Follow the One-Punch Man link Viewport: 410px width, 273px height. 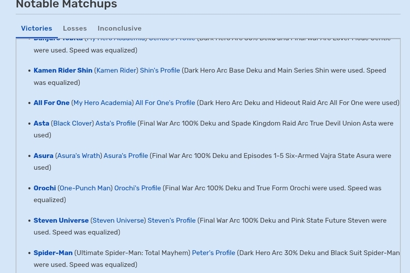(85, 188)
